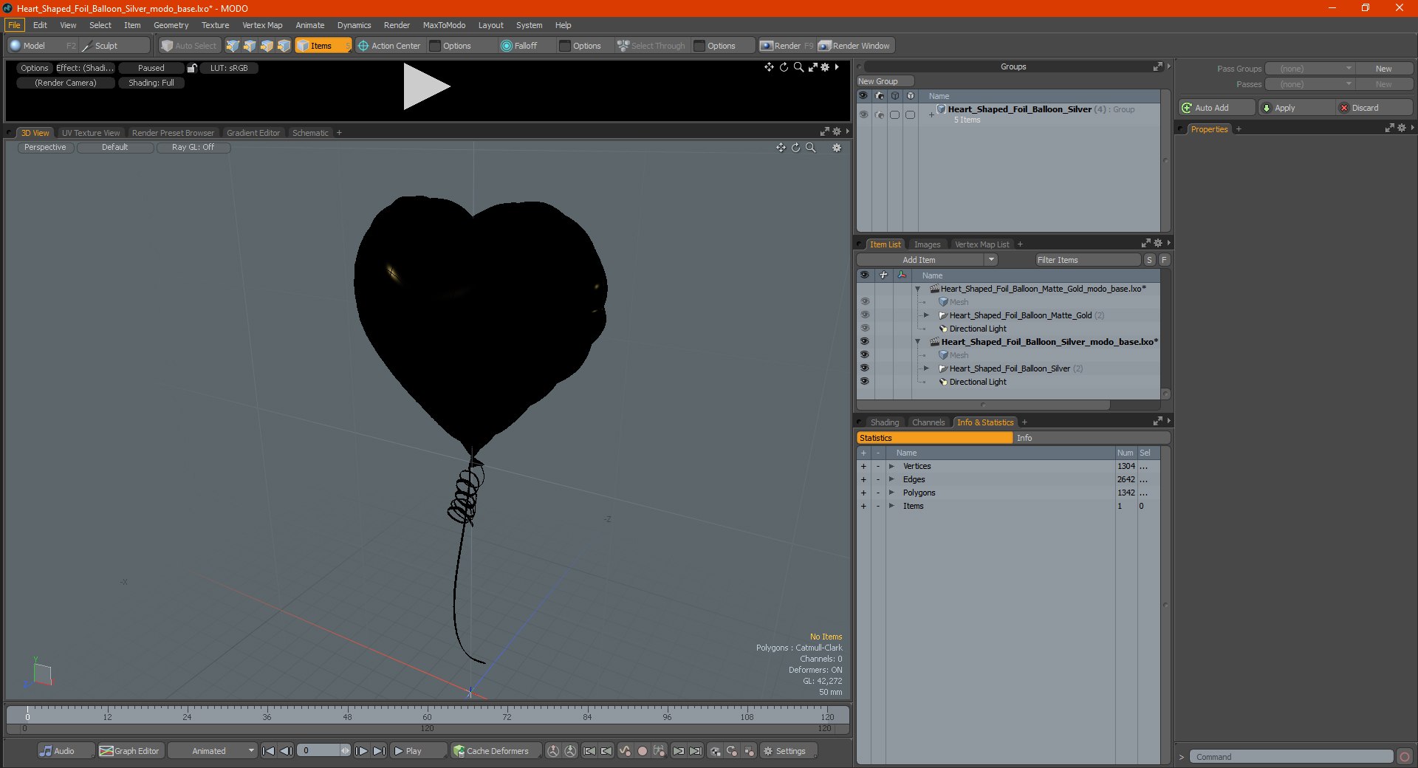Reset the preview view with rotate icon
The height and width of the screenshot is (768, 1418).
[784, 67]
